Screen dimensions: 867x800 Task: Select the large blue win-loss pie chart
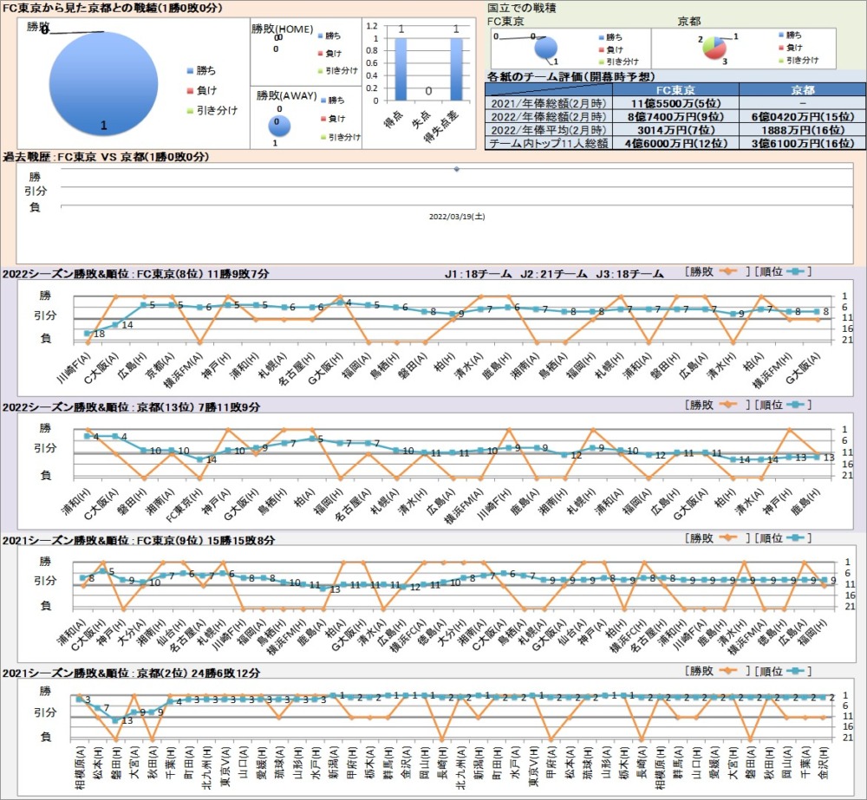point(103,83)
